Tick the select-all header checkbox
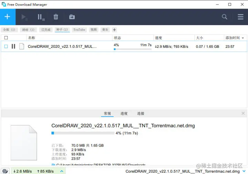Image resolution: width=248 pixels, height=174 pixels. coord(6,38)
